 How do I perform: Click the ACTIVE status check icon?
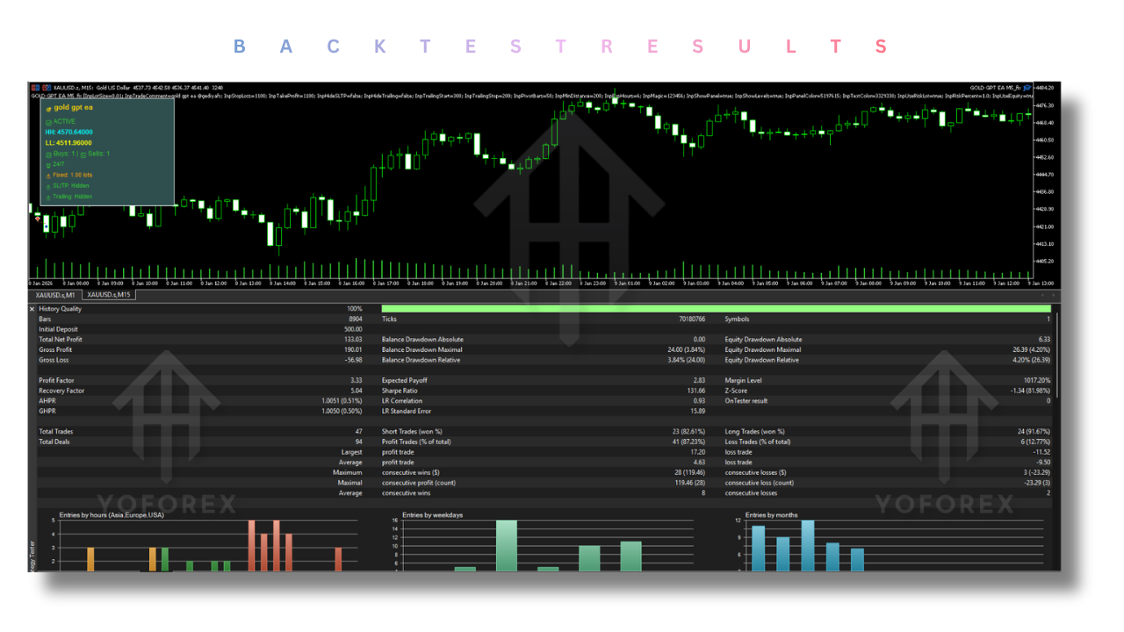click(x=48, y=123)
